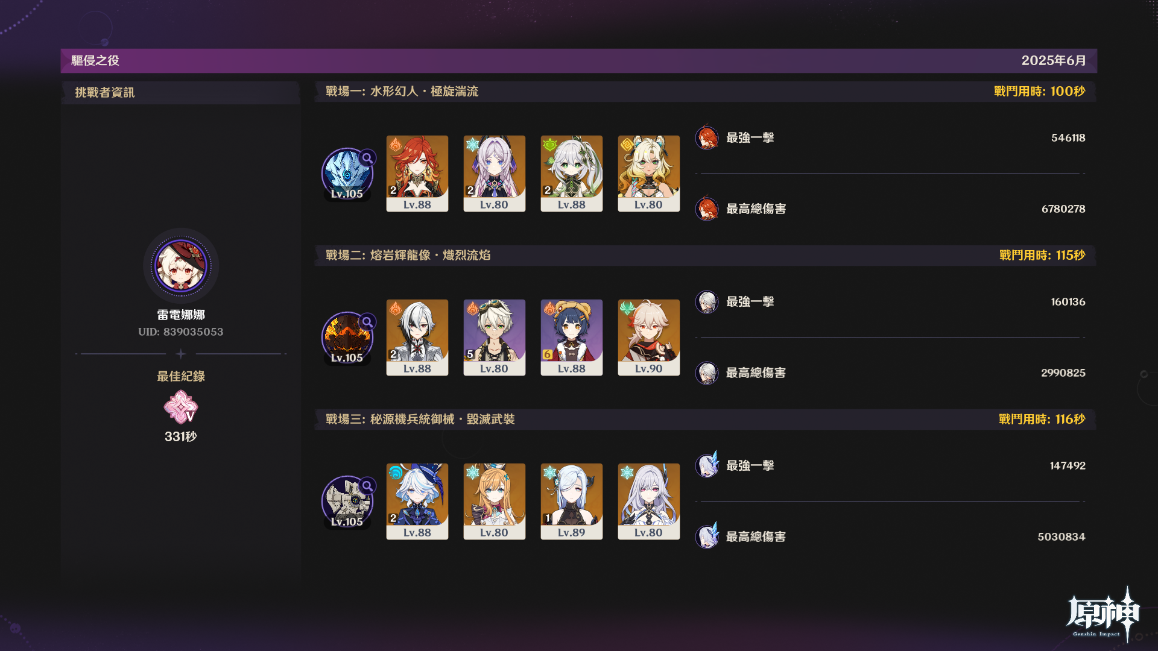Click strongest single hit icon in stage three
This screenshot has width=1158, height=651.
click(x=707, y=465)
